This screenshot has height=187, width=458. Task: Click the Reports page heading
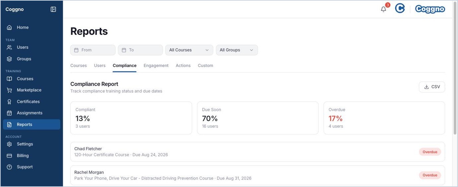click(x=89, y=31)
